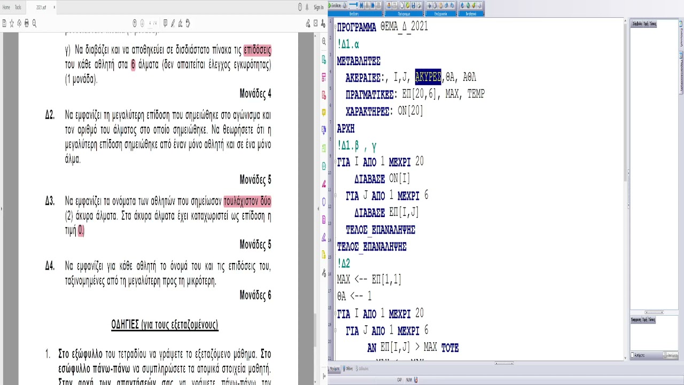Screen dimensions: 684x385
Task: Open the Εκτέλεση toolbar options arrow
Action: pyautogui.click(x=383, y=14)
